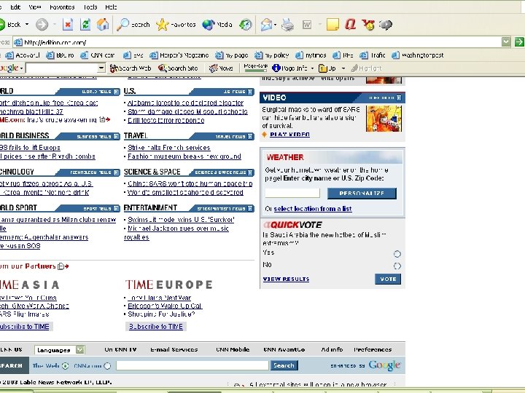Click the red medal mascot toolbar icon
The height and width of the screenshot is (393, 525).
pyautogui.click(x=368, y=25)
